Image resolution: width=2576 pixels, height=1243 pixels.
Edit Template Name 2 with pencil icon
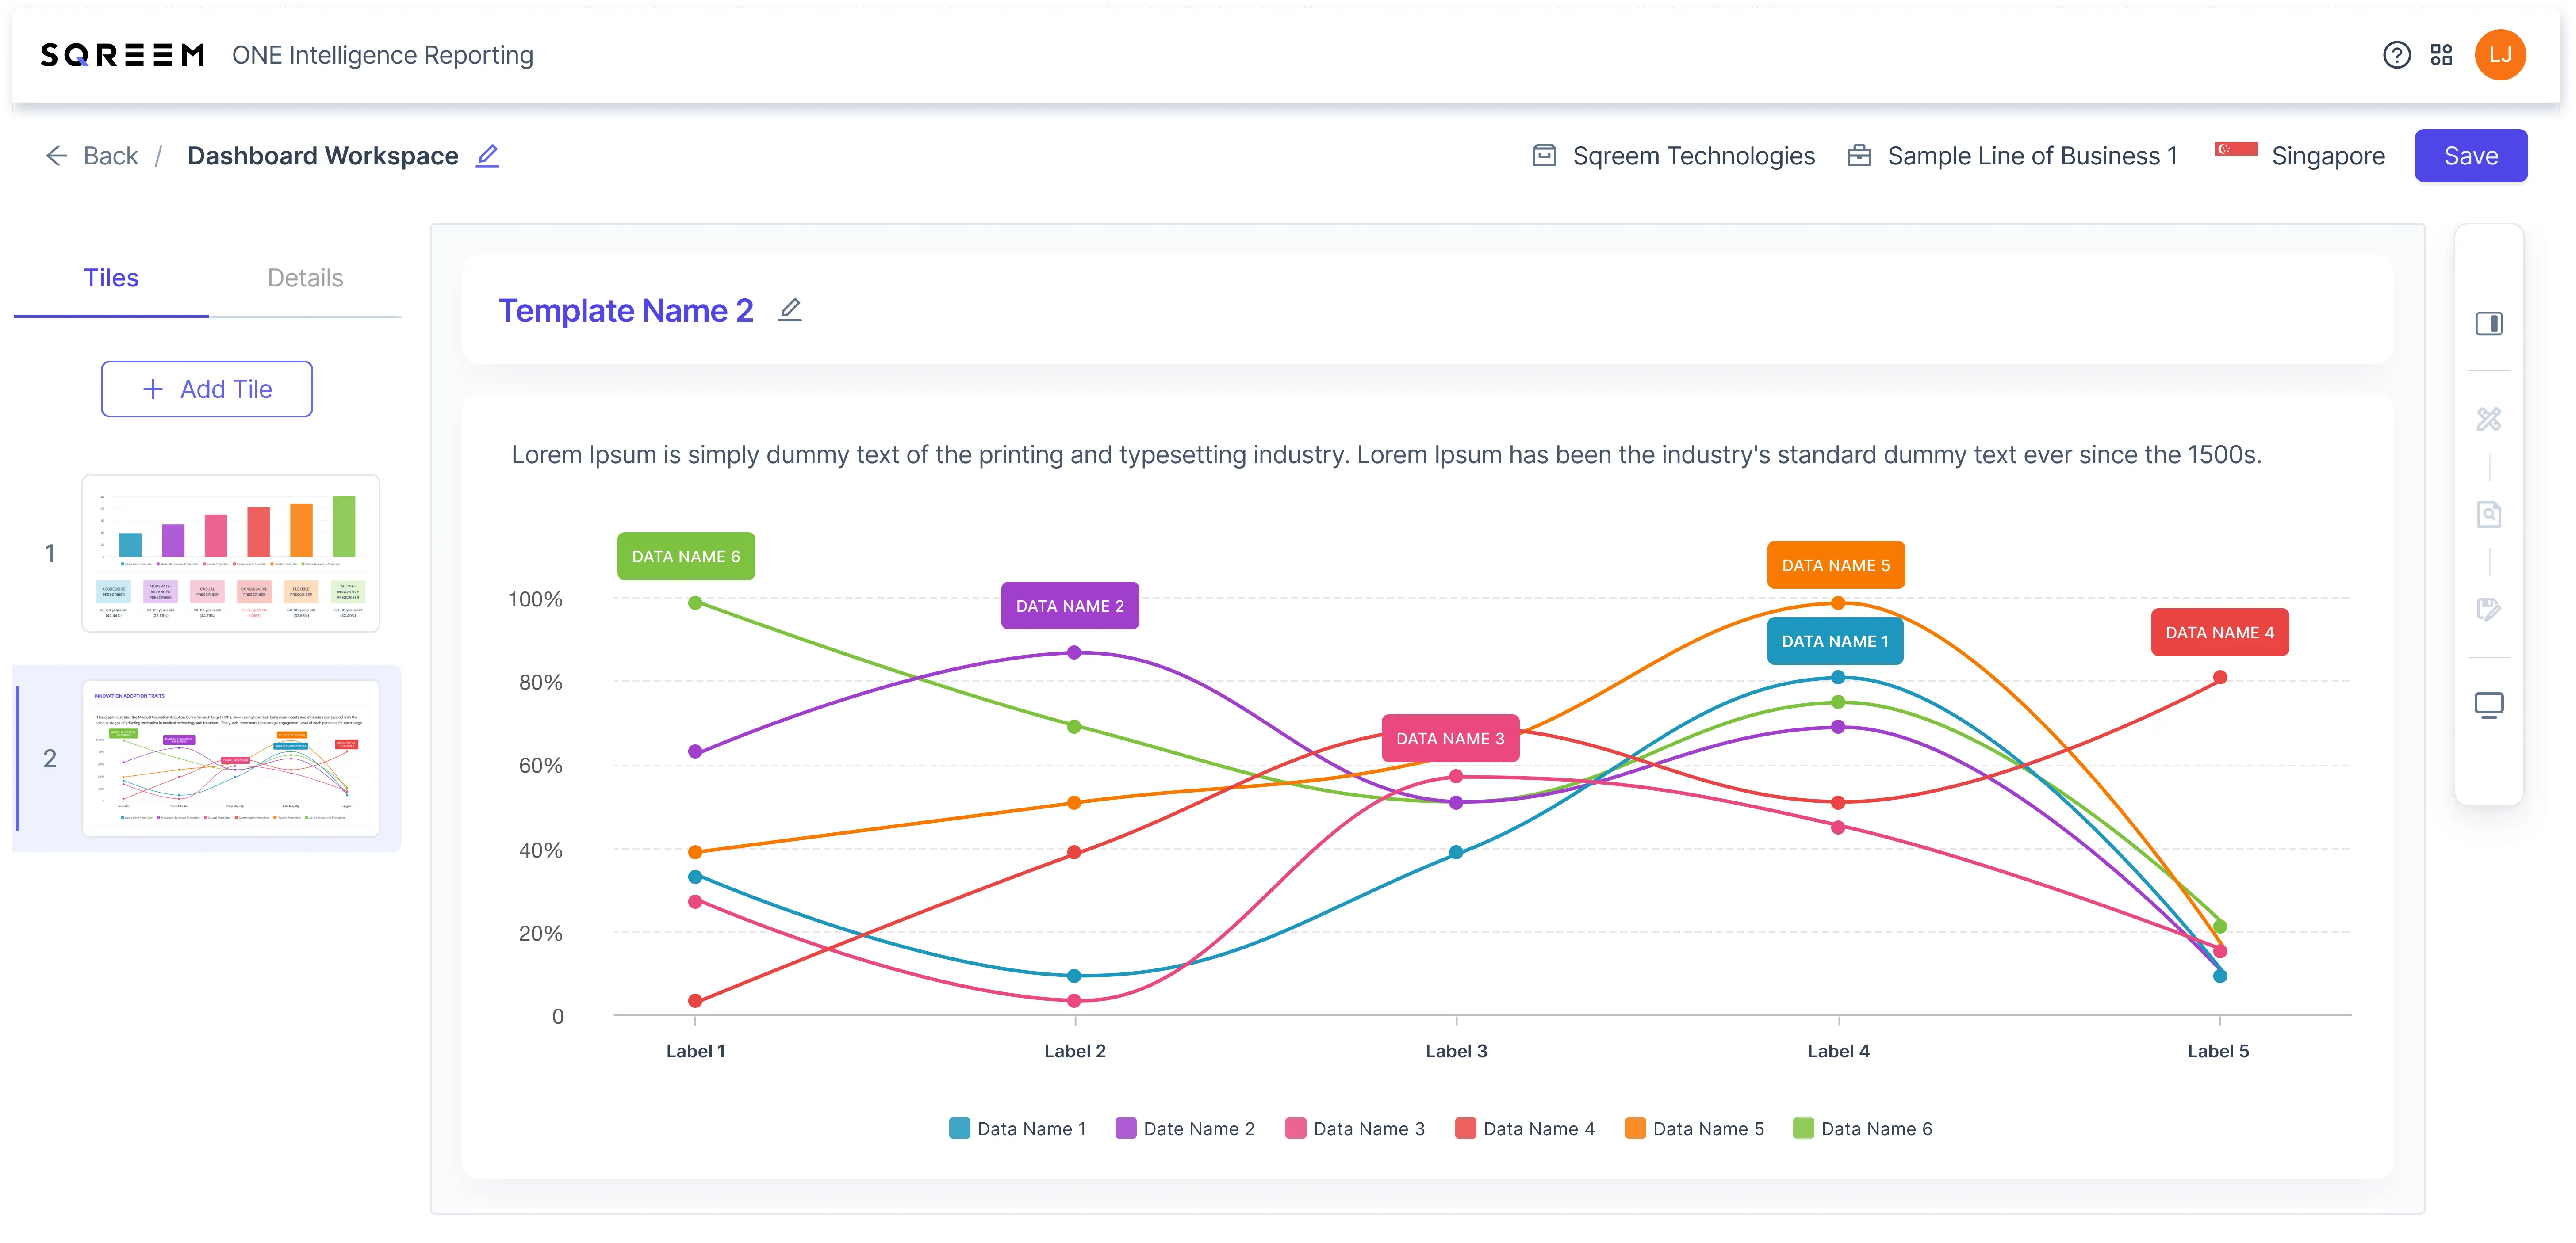pyautogui.click(x=790, y=310)
